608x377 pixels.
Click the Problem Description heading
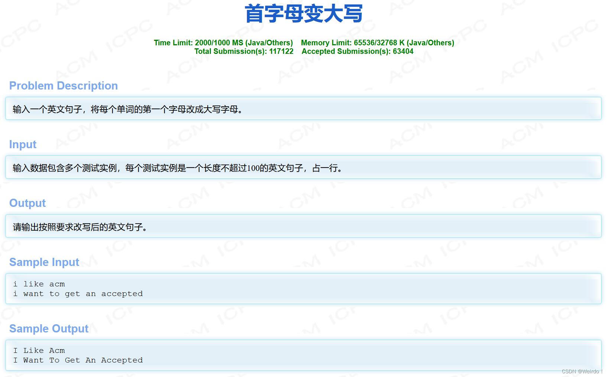64,86
